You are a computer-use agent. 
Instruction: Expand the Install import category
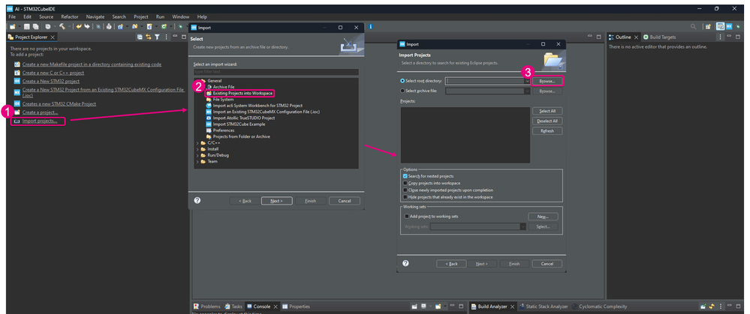click(x=197, y=149)
